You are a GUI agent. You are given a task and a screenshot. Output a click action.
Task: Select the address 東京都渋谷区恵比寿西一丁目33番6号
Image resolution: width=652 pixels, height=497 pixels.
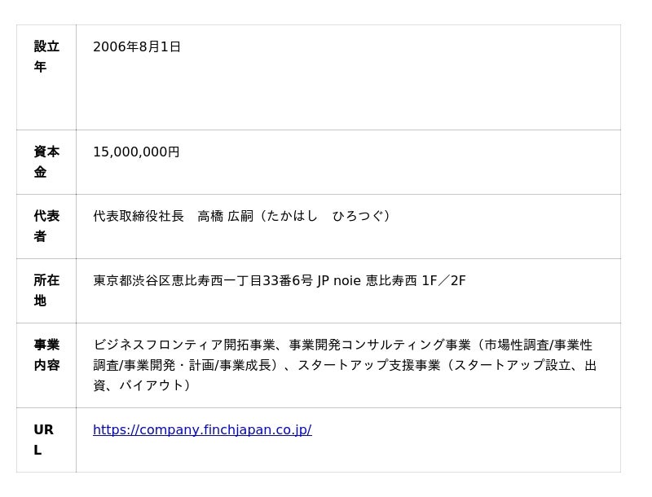pos(202,281)
